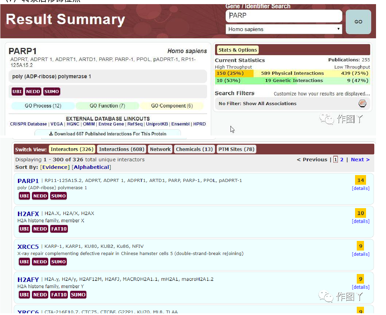This screenshot has width=386, height=315.
Task: Click the download icon for 607 published interactions
Action: (x=51, y=134)
